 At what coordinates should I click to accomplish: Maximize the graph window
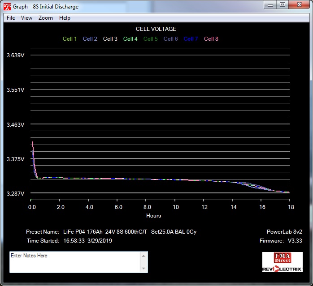[x=282, y=5]
